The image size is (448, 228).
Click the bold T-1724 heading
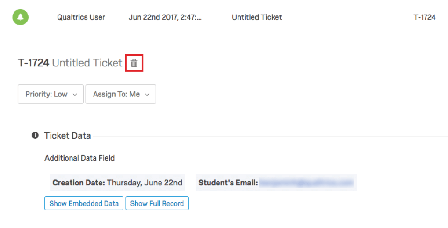coord(33,63)
